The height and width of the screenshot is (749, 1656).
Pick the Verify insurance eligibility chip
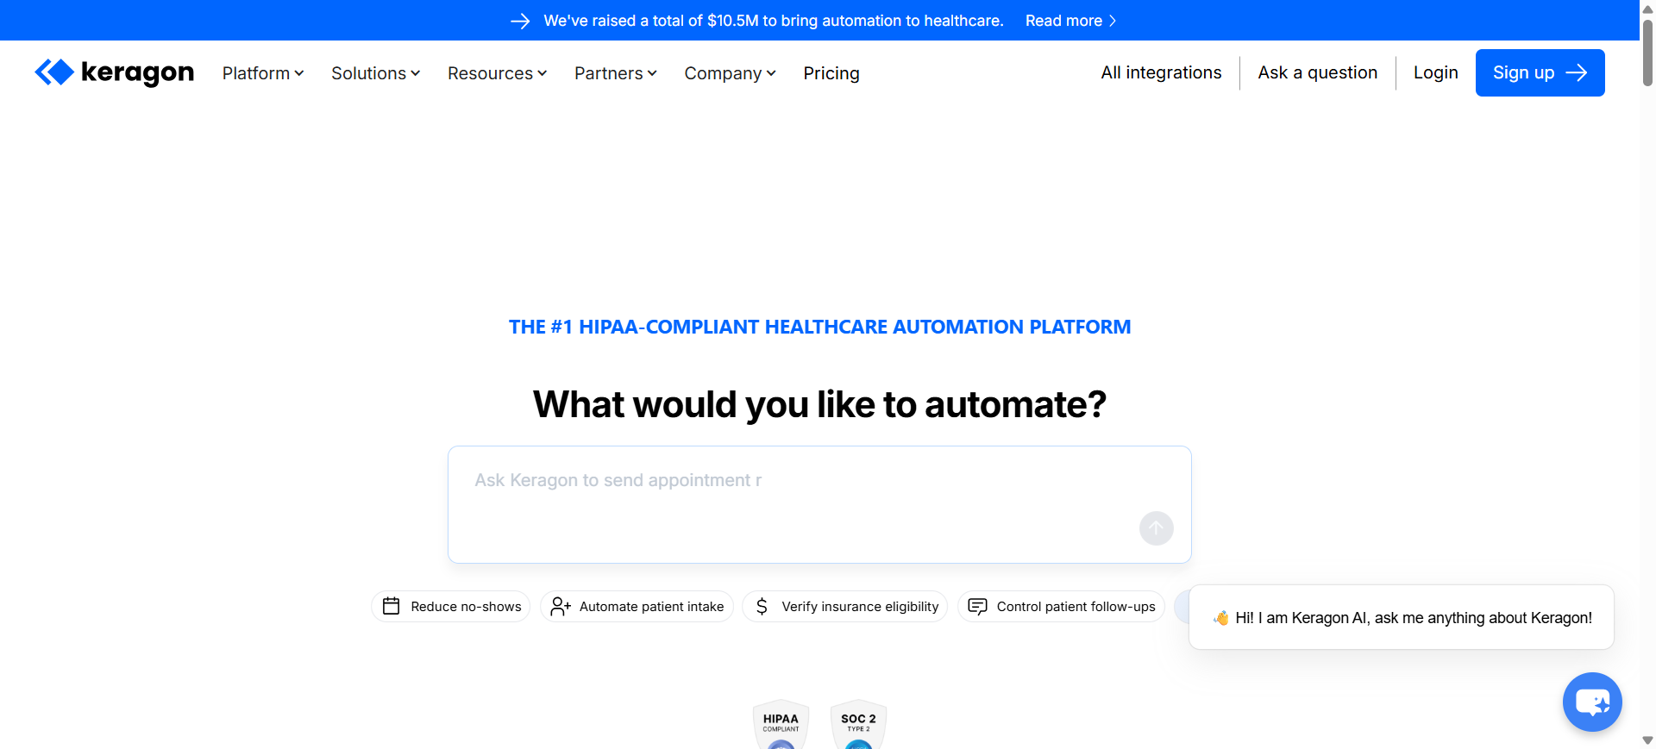(844, 607)
